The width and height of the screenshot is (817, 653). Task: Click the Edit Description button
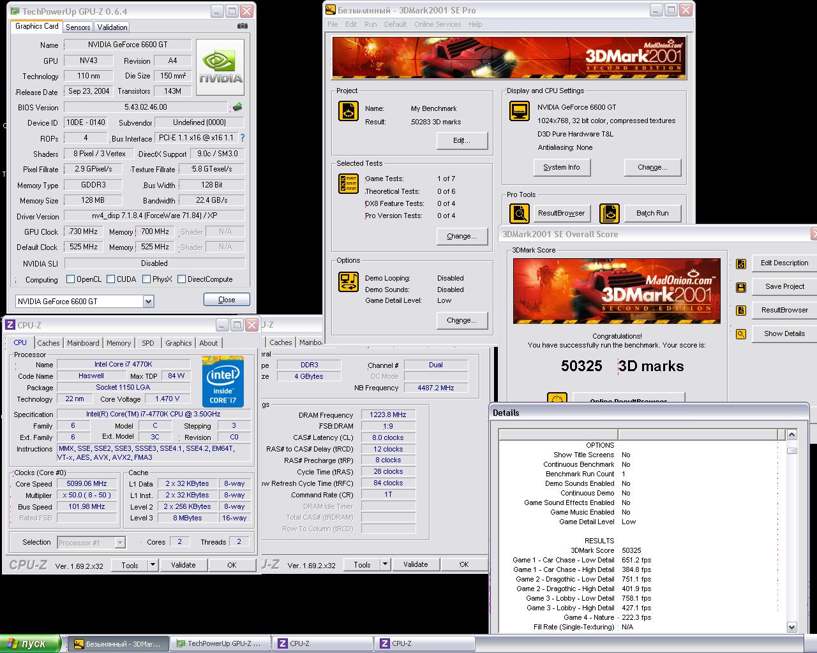click(x=784, y=263)
